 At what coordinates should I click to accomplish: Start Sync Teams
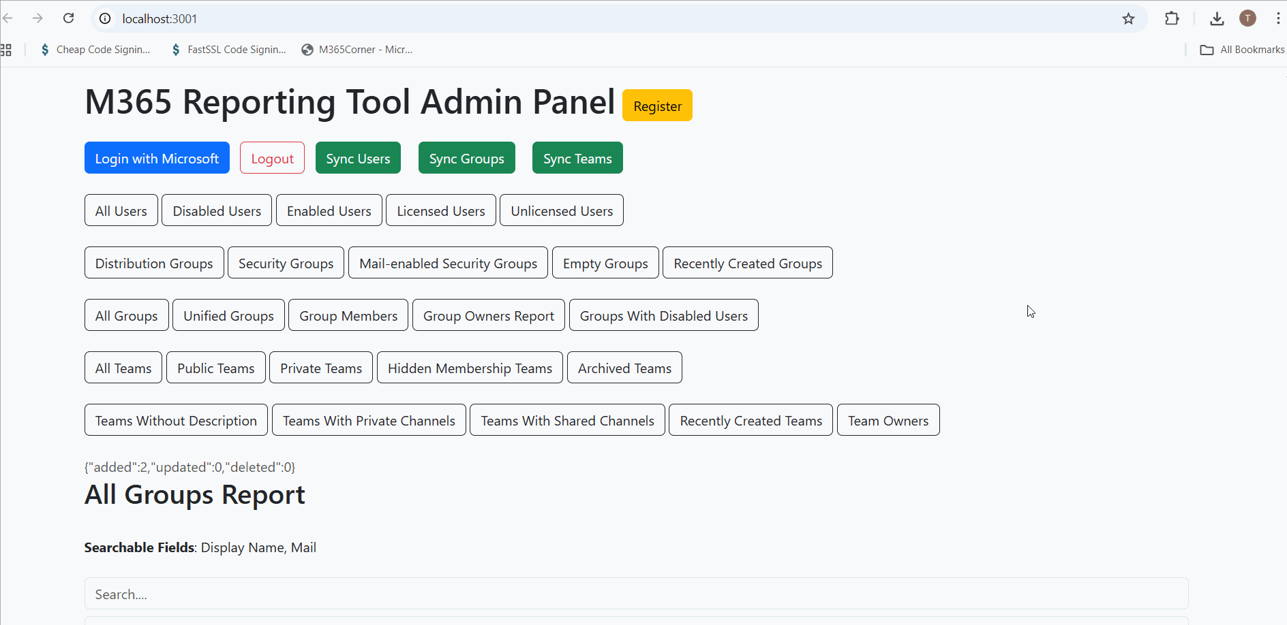pyautogui.click(x=577, y=158)
